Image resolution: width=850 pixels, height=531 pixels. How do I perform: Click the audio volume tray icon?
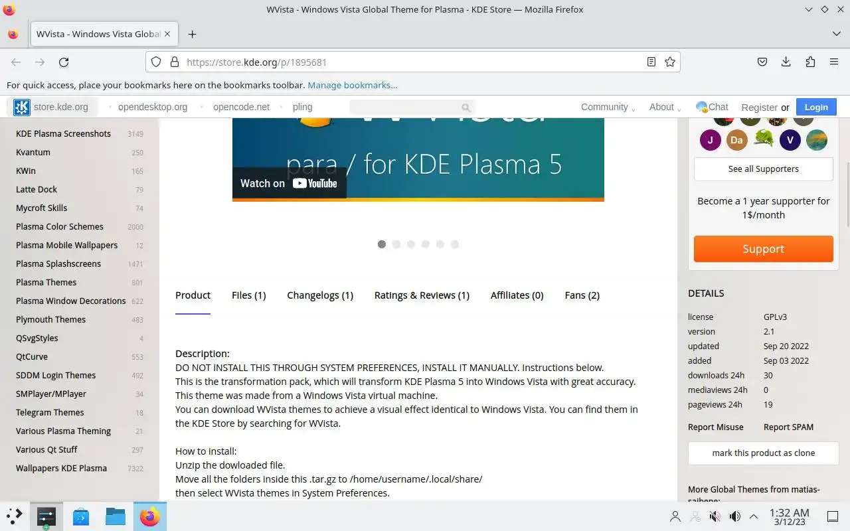tap(735, 516)
